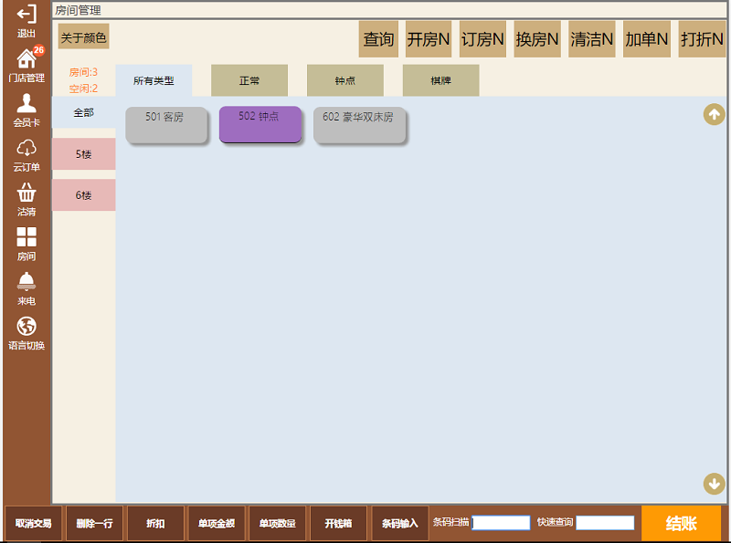Open 门店管理 store management
731x543 pixels.
tap(26, 64)
